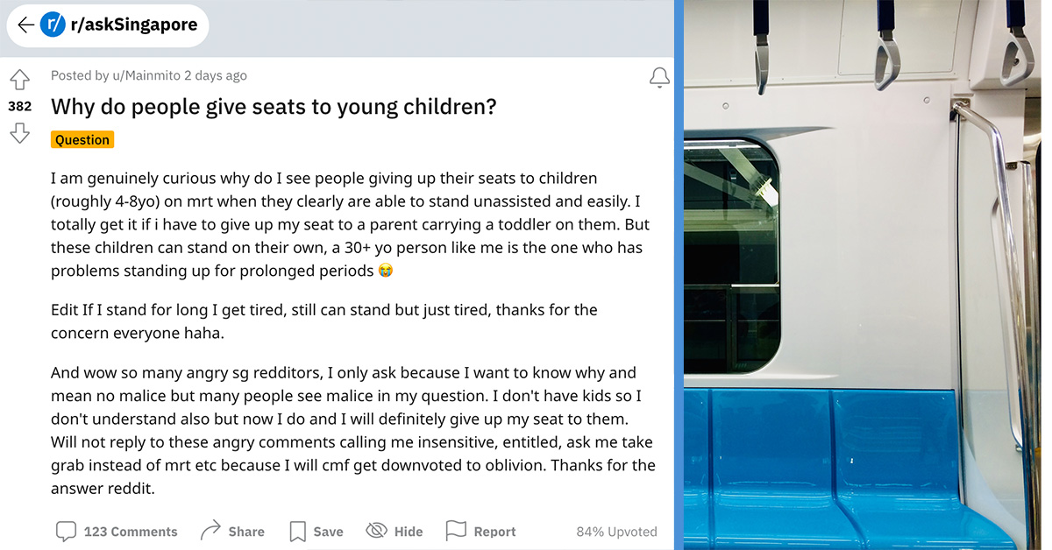The image size is (1052, 550).
Task: Click the 84% Upvoted label
Action: click(618, 531)
